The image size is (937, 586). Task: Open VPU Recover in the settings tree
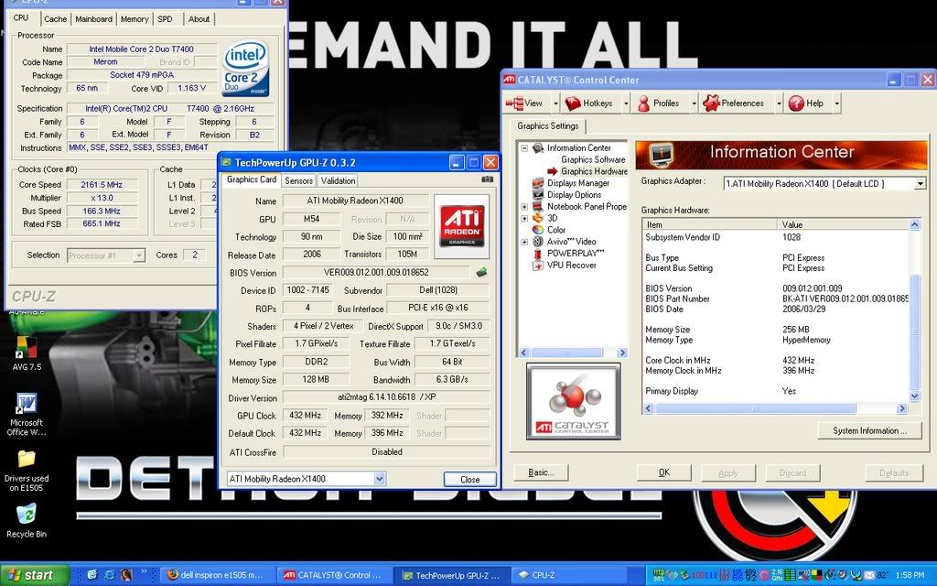(564, 265)
